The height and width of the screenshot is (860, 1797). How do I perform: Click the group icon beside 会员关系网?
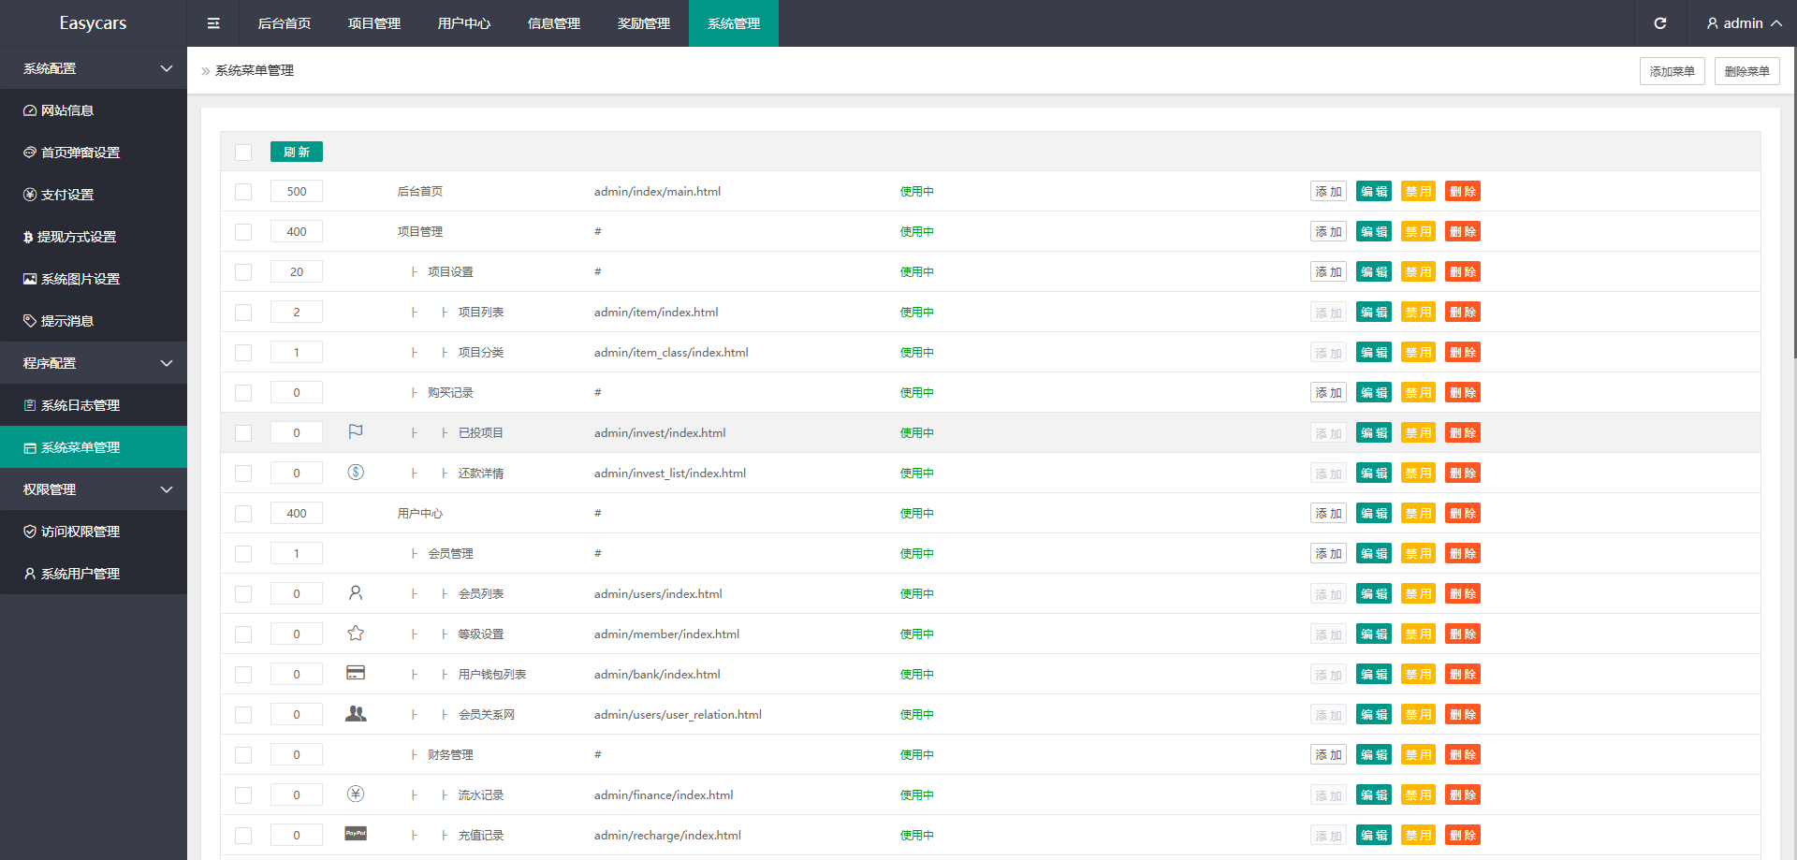point(356,714)
